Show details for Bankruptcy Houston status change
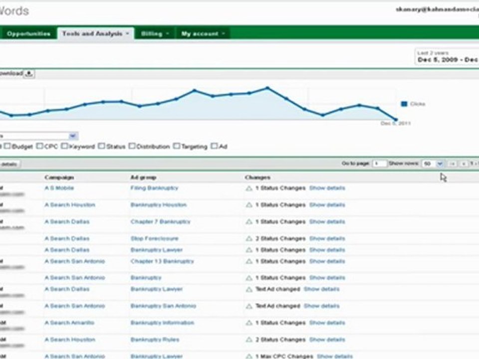 click(327, 205)
